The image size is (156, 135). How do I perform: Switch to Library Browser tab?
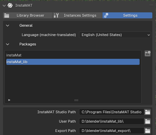click(28, 15)
